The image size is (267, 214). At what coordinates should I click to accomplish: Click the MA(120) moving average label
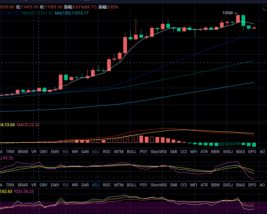72,13
